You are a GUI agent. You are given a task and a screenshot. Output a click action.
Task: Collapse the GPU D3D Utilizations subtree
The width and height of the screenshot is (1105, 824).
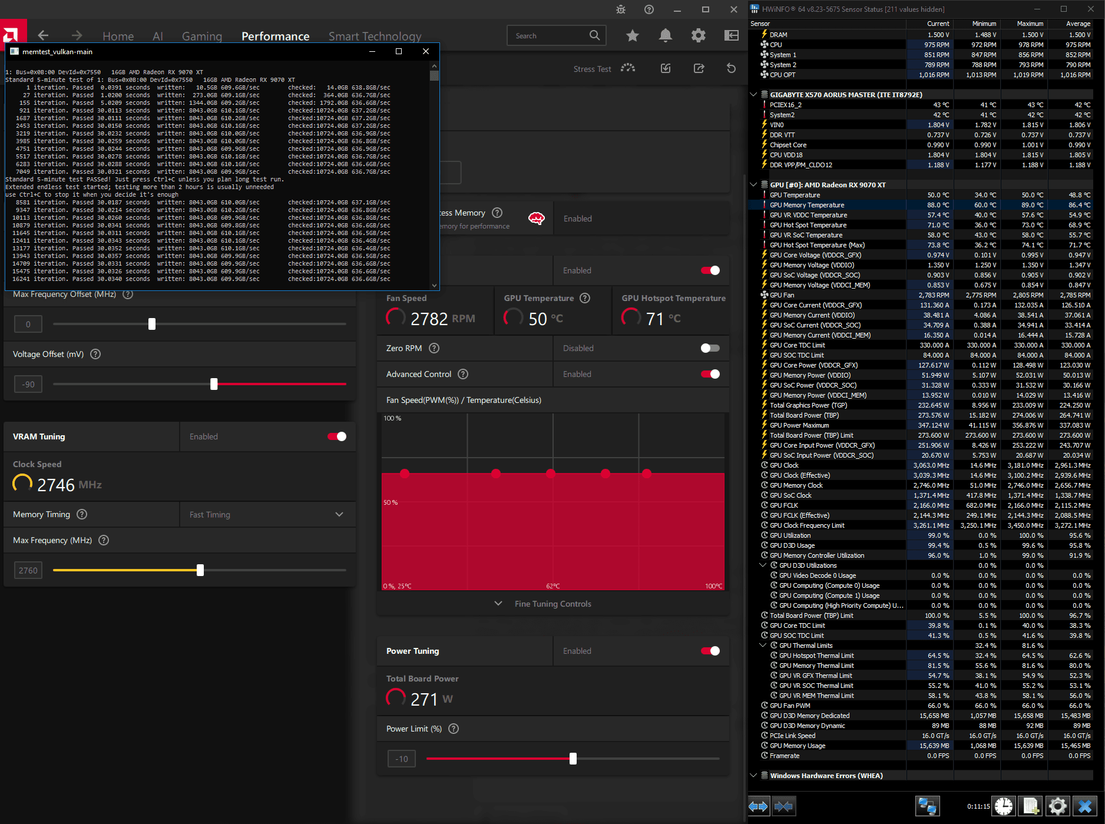point(763,565)
